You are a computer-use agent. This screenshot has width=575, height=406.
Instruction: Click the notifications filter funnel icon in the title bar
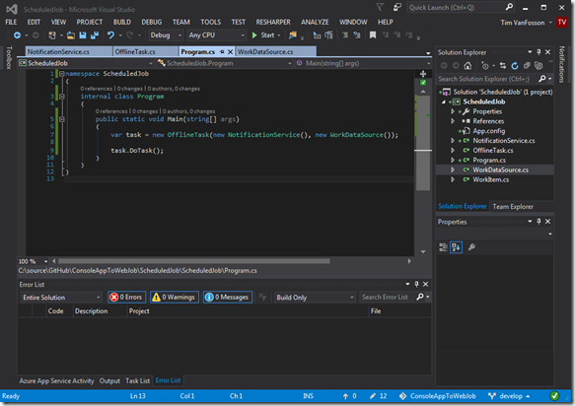381,7
